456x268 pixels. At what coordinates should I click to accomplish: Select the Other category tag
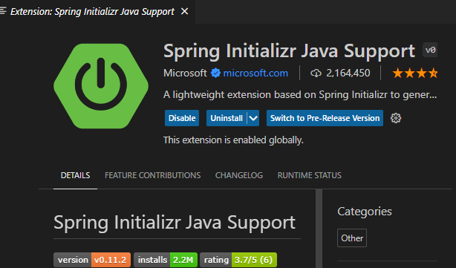352,238
